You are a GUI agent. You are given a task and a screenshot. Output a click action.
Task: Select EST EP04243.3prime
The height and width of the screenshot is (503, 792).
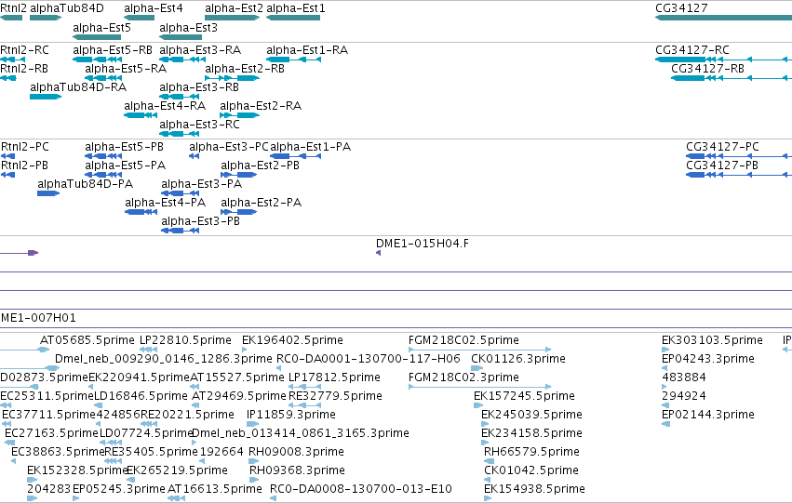pos(708,359)
